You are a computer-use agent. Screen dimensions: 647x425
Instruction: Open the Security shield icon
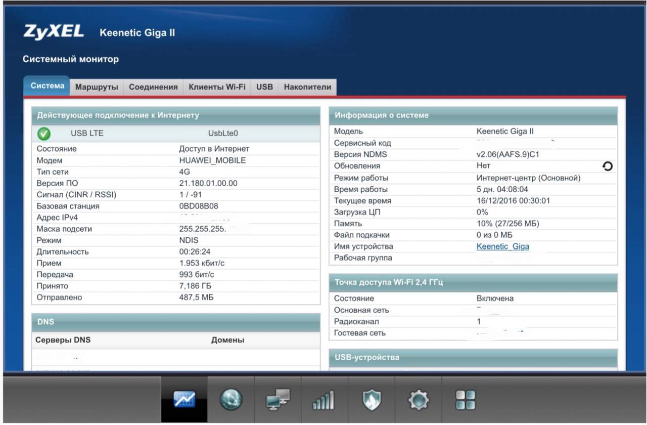[372, 400]
